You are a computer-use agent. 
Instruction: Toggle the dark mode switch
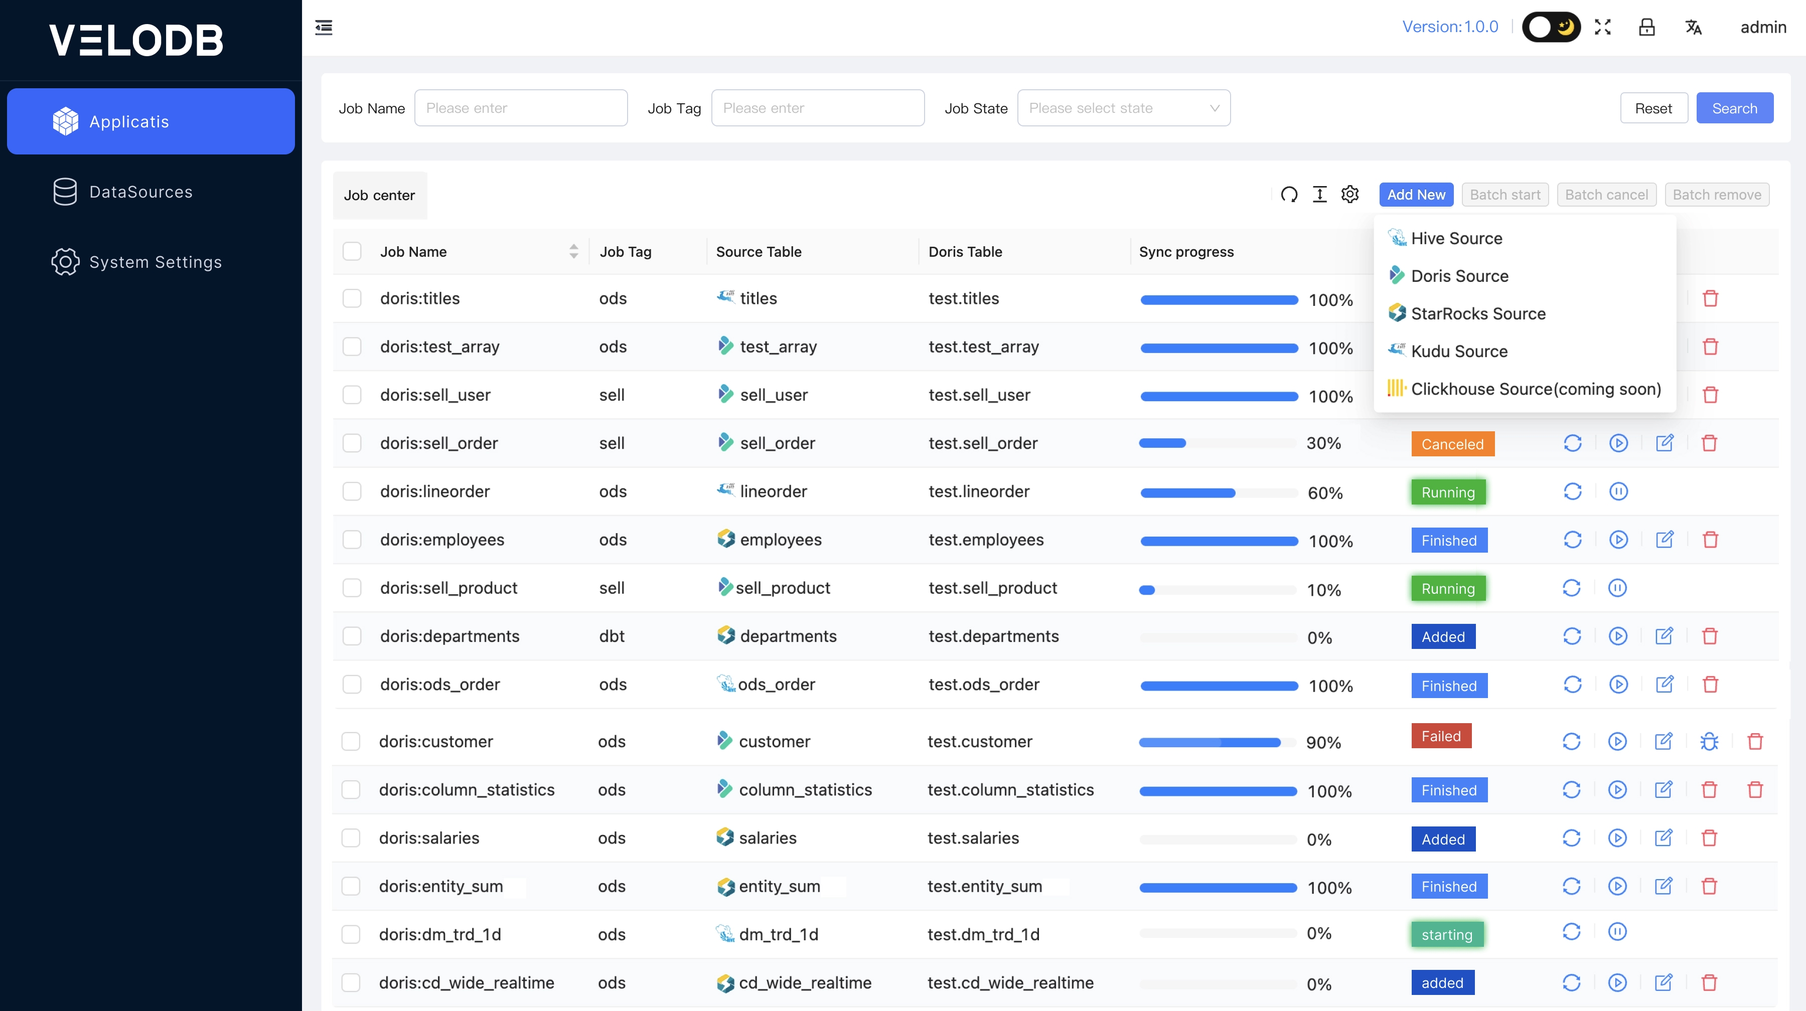(x=1551, y=27)
